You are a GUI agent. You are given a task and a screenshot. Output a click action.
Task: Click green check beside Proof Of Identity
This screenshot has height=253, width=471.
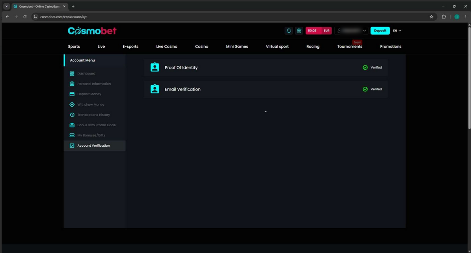coord(365,67)
